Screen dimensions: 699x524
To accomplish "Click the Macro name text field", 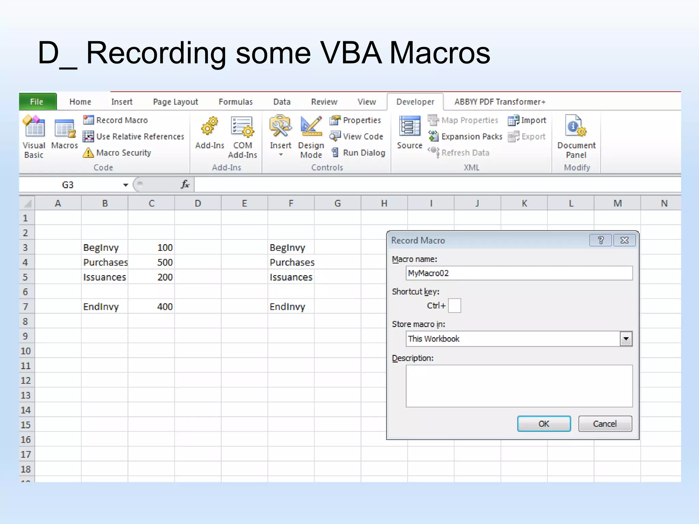I will [519, 273].
